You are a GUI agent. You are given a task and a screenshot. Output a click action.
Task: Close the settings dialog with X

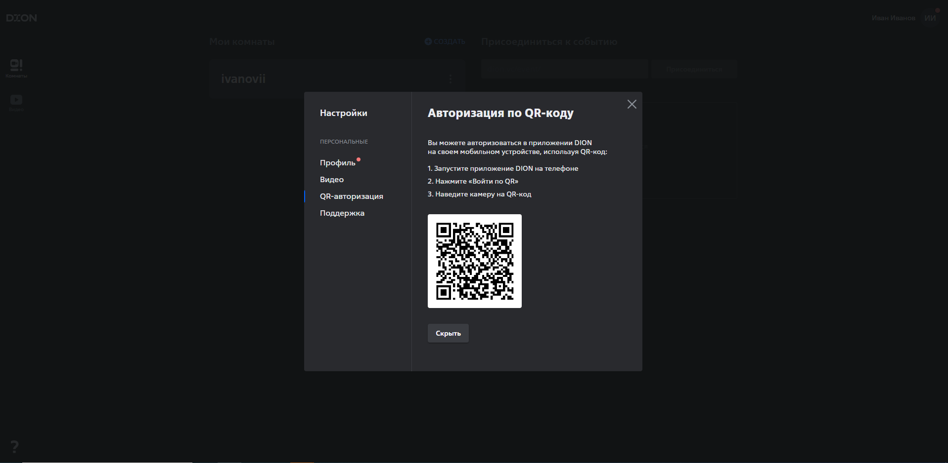coord(632,104)
